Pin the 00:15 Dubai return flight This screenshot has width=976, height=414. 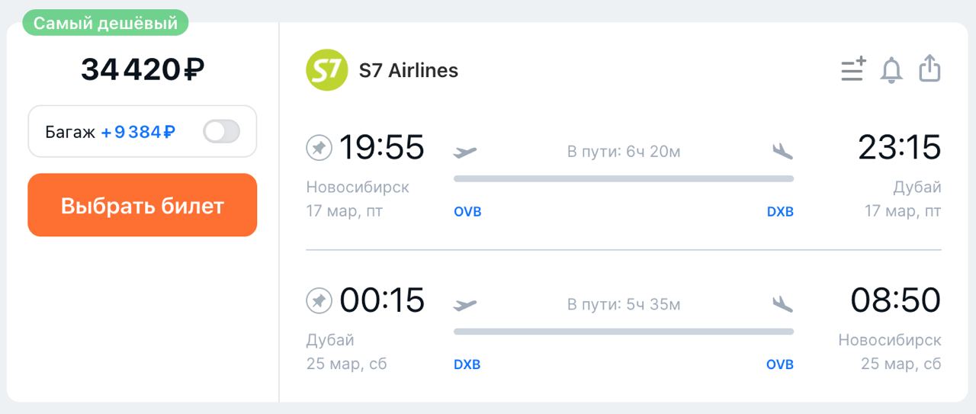[x=319, y=300]
